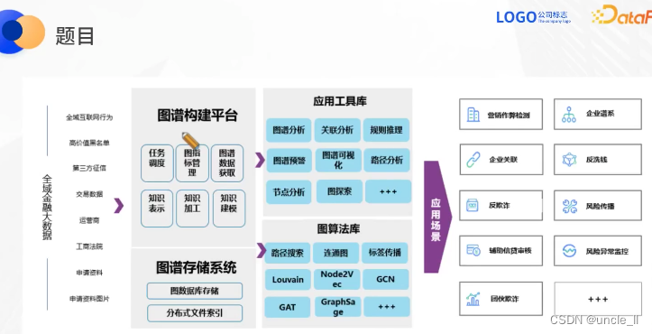Choose the 图谱可视化 tile

pyautogui.click(x=338, y=161)
